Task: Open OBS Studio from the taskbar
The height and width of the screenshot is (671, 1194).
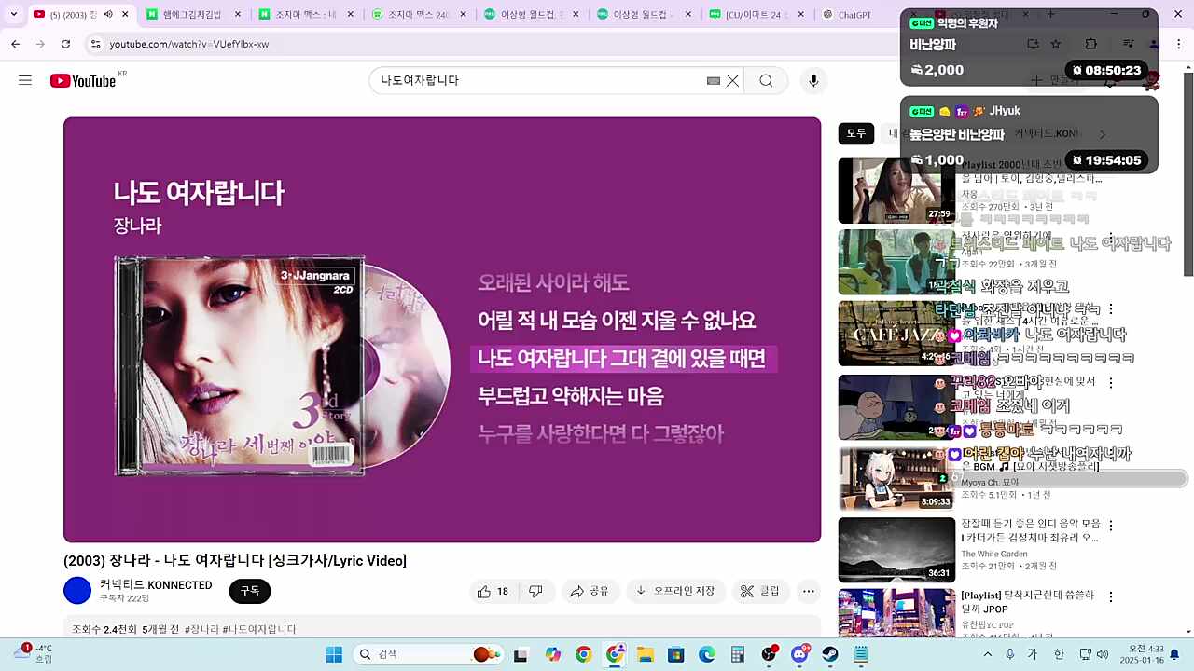Action: [769, 654]
